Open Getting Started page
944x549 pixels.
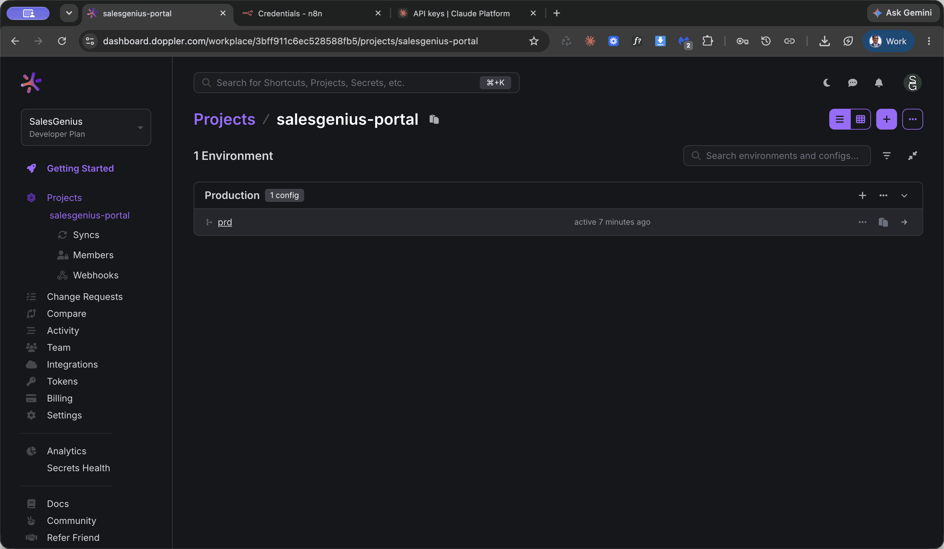pos(80,168)
